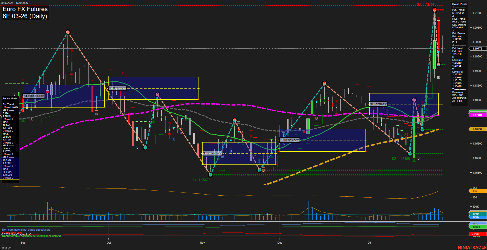Screen dimensions: 487x250
Task: Click the S4: 1.15420 support label
Action: pos(202,180)
